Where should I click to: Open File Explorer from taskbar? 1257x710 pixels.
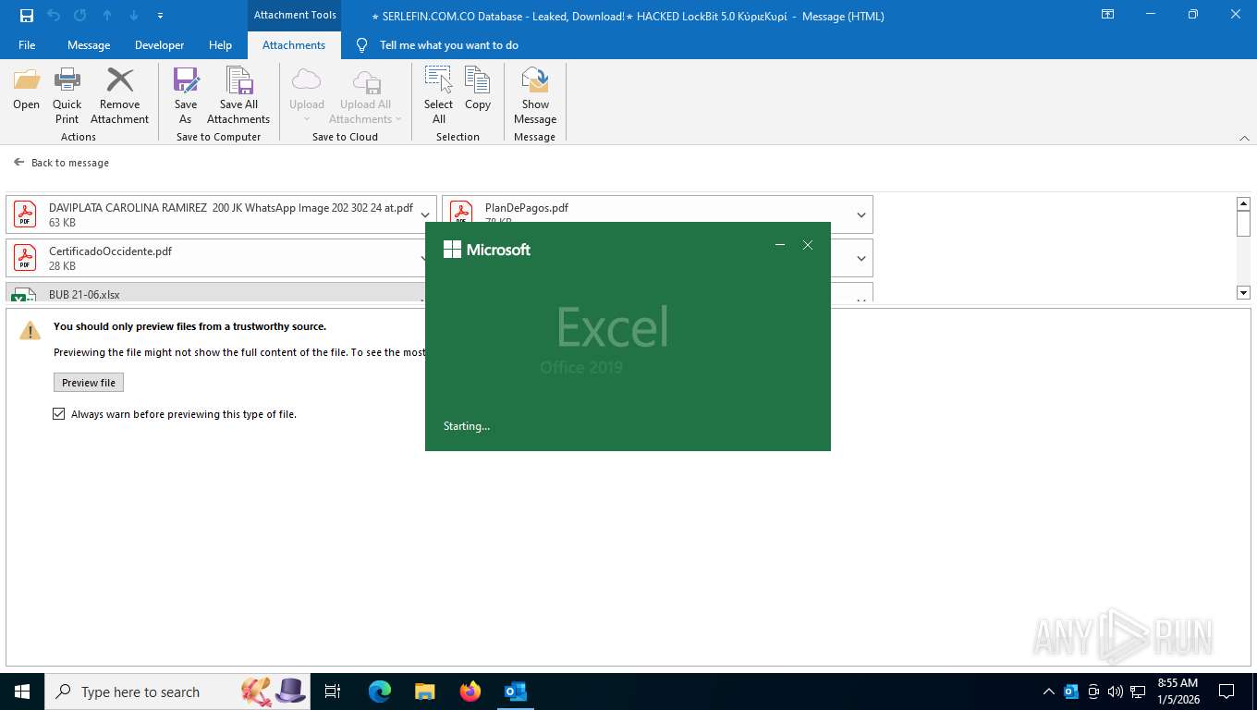point(424,692)
